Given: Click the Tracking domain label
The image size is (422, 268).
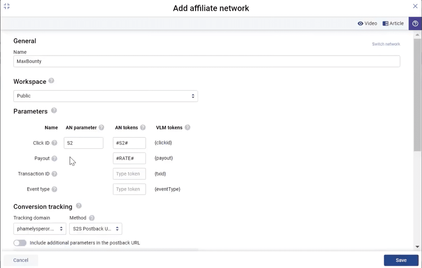Looking at the screenshot, I should point(32,218).
